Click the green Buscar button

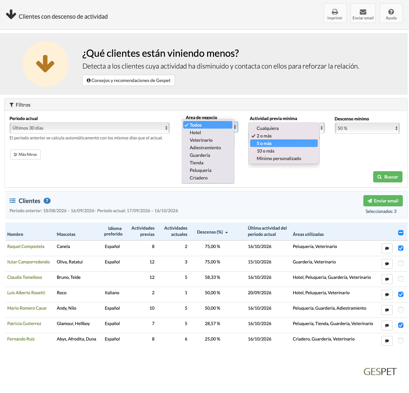(388, 177)
